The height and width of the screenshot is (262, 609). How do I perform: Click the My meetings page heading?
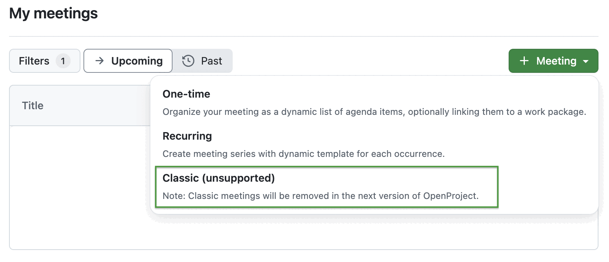click(54, 14)
